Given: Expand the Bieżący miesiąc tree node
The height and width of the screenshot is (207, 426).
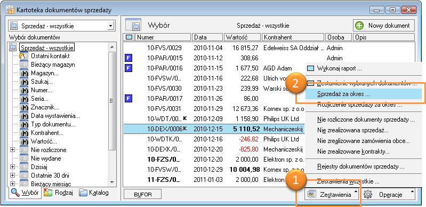Looking at the screenshot, I should 12,184.
